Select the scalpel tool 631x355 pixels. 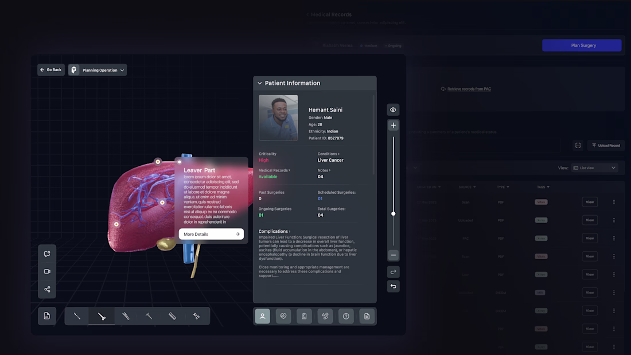pos(77,317)
